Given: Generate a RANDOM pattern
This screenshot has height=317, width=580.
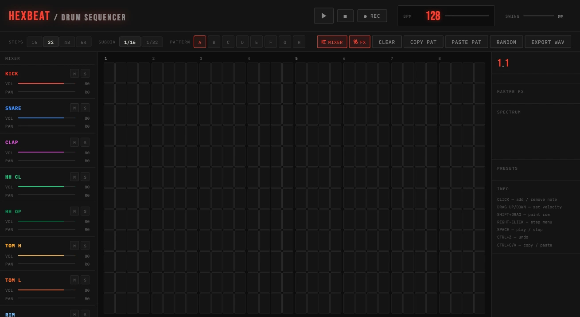Looking at the screenshot, I should (x=506, y=42).
